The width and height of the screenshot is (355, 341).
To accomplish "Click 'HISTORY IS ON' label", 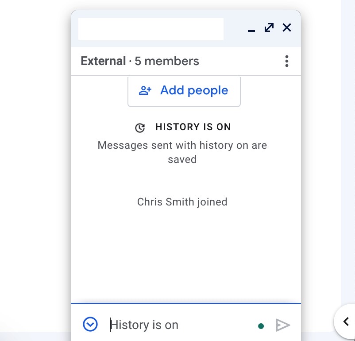I will [193, 127].
